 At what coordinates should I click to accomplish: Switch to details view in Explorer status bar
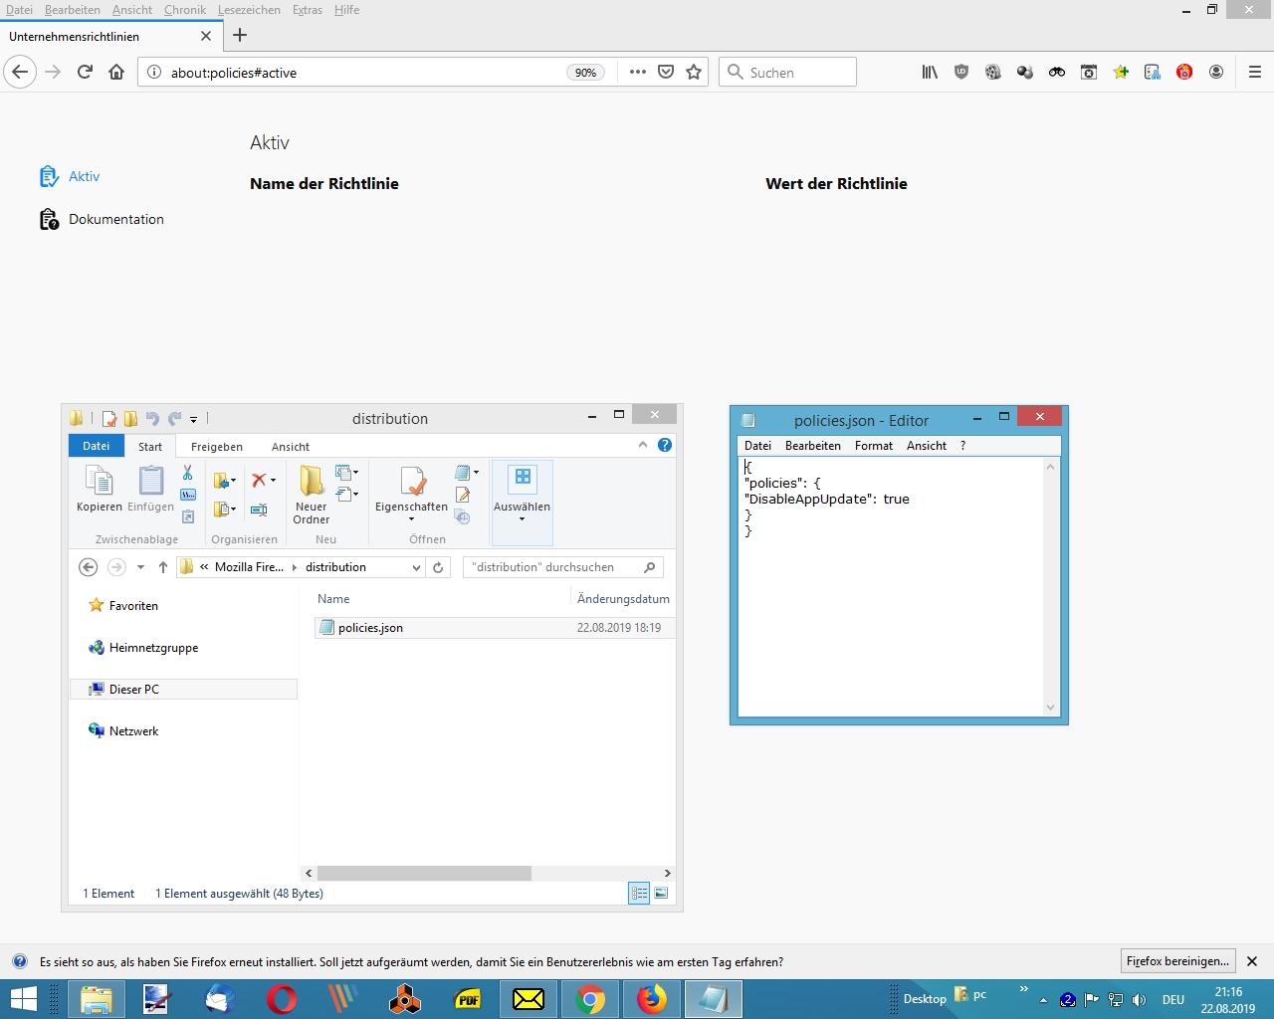tap(639, 894)
